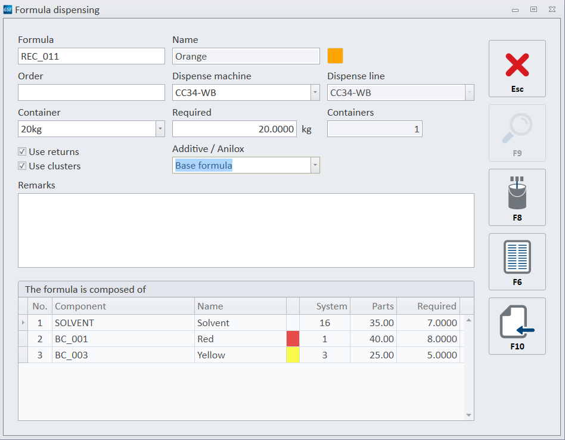
Task: Click inside the Remarks text area
Action: pyautogui.click(x=246, y=230)
